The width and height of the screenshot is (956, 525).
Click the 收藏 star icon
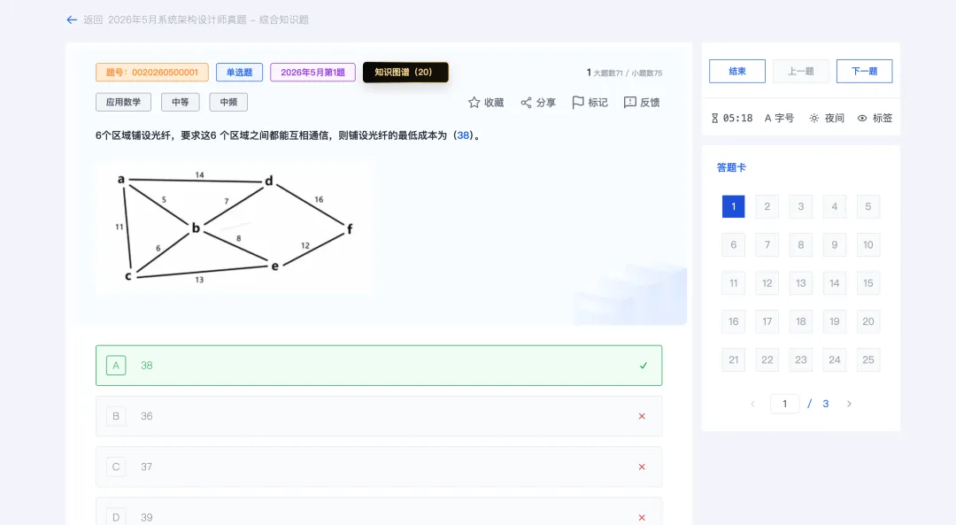tap(474, 103)
